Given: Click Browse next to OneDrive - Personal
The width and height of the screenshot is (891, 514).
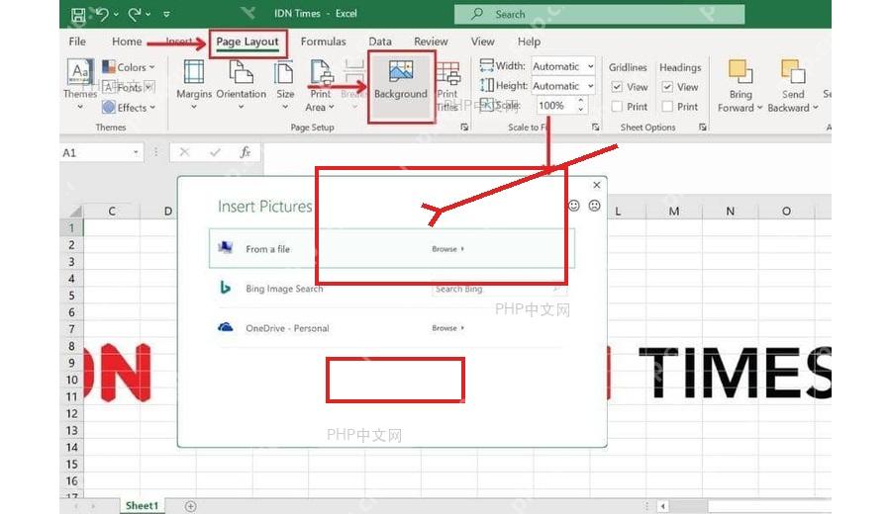Looking at the screenshot, I should 447,328.
